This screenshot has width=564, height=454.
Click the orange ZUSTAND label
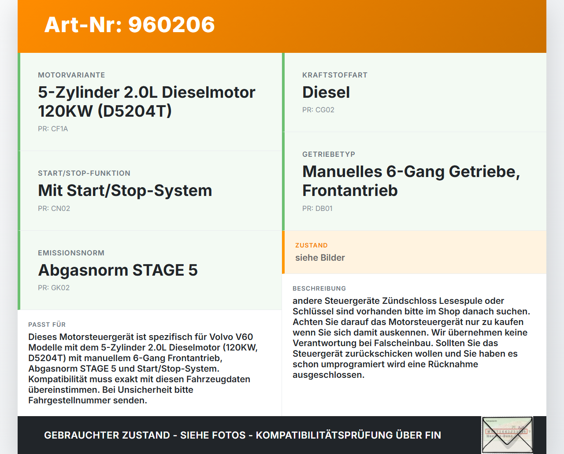[311, 245]
